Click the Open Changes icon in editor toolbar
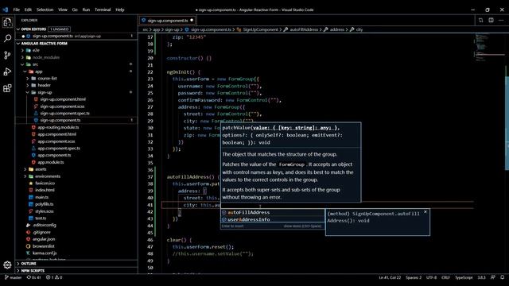The height and width of the screenshot is (286, 509). [480, 21]
